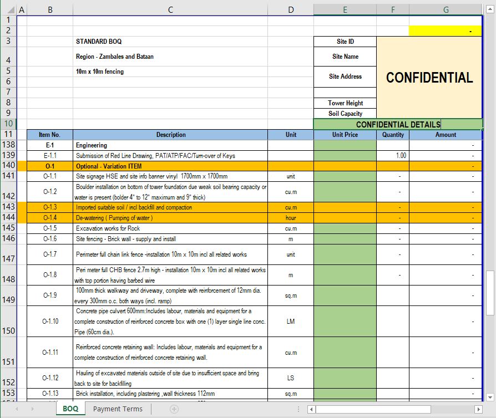Screen dimensions: 496x418
Task: Click the previous sheet navigation arrow
Action: coord(17,409)
